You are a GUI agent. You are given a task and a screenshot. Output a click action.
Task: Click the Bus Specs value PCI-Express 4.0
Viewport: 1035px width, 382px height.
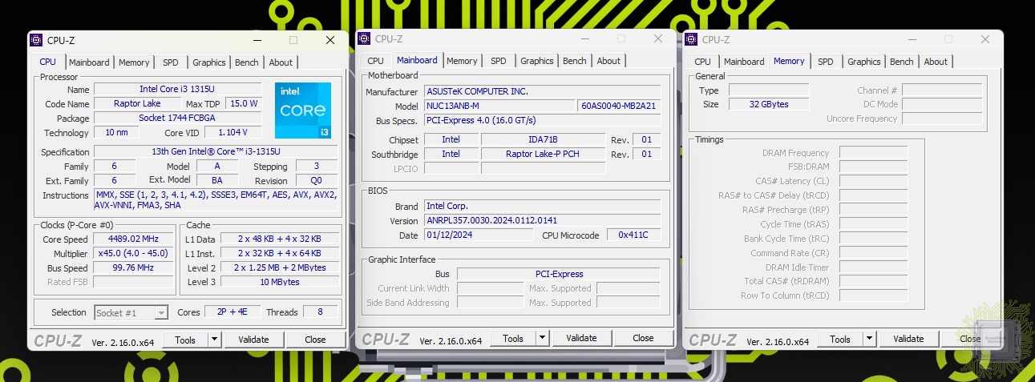[542, 121]
